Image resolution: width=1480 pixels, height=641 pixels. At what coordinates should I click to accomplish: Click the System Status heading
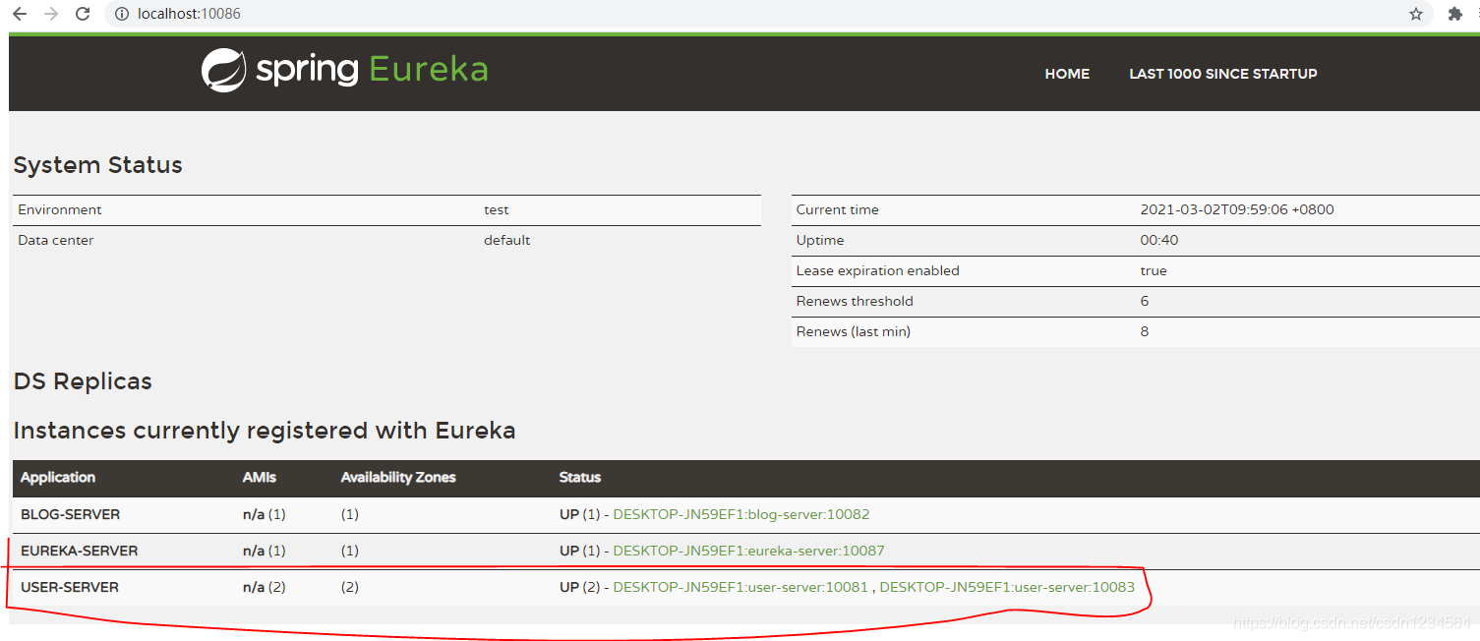coord(98,165)
